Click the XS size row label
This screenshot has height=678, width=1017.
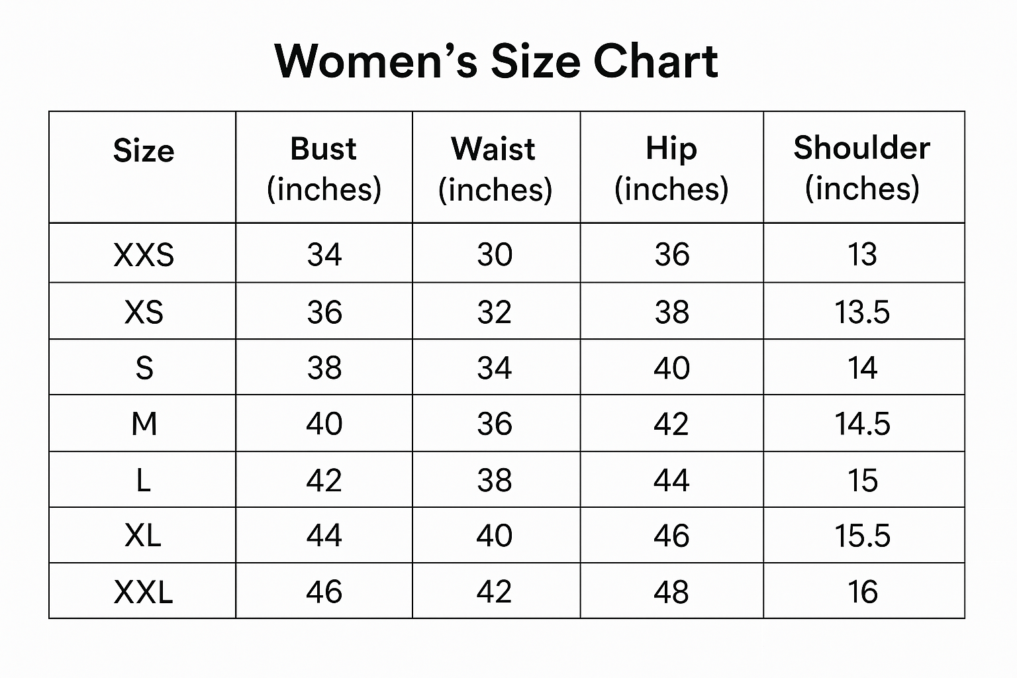(x=144, y=312)
